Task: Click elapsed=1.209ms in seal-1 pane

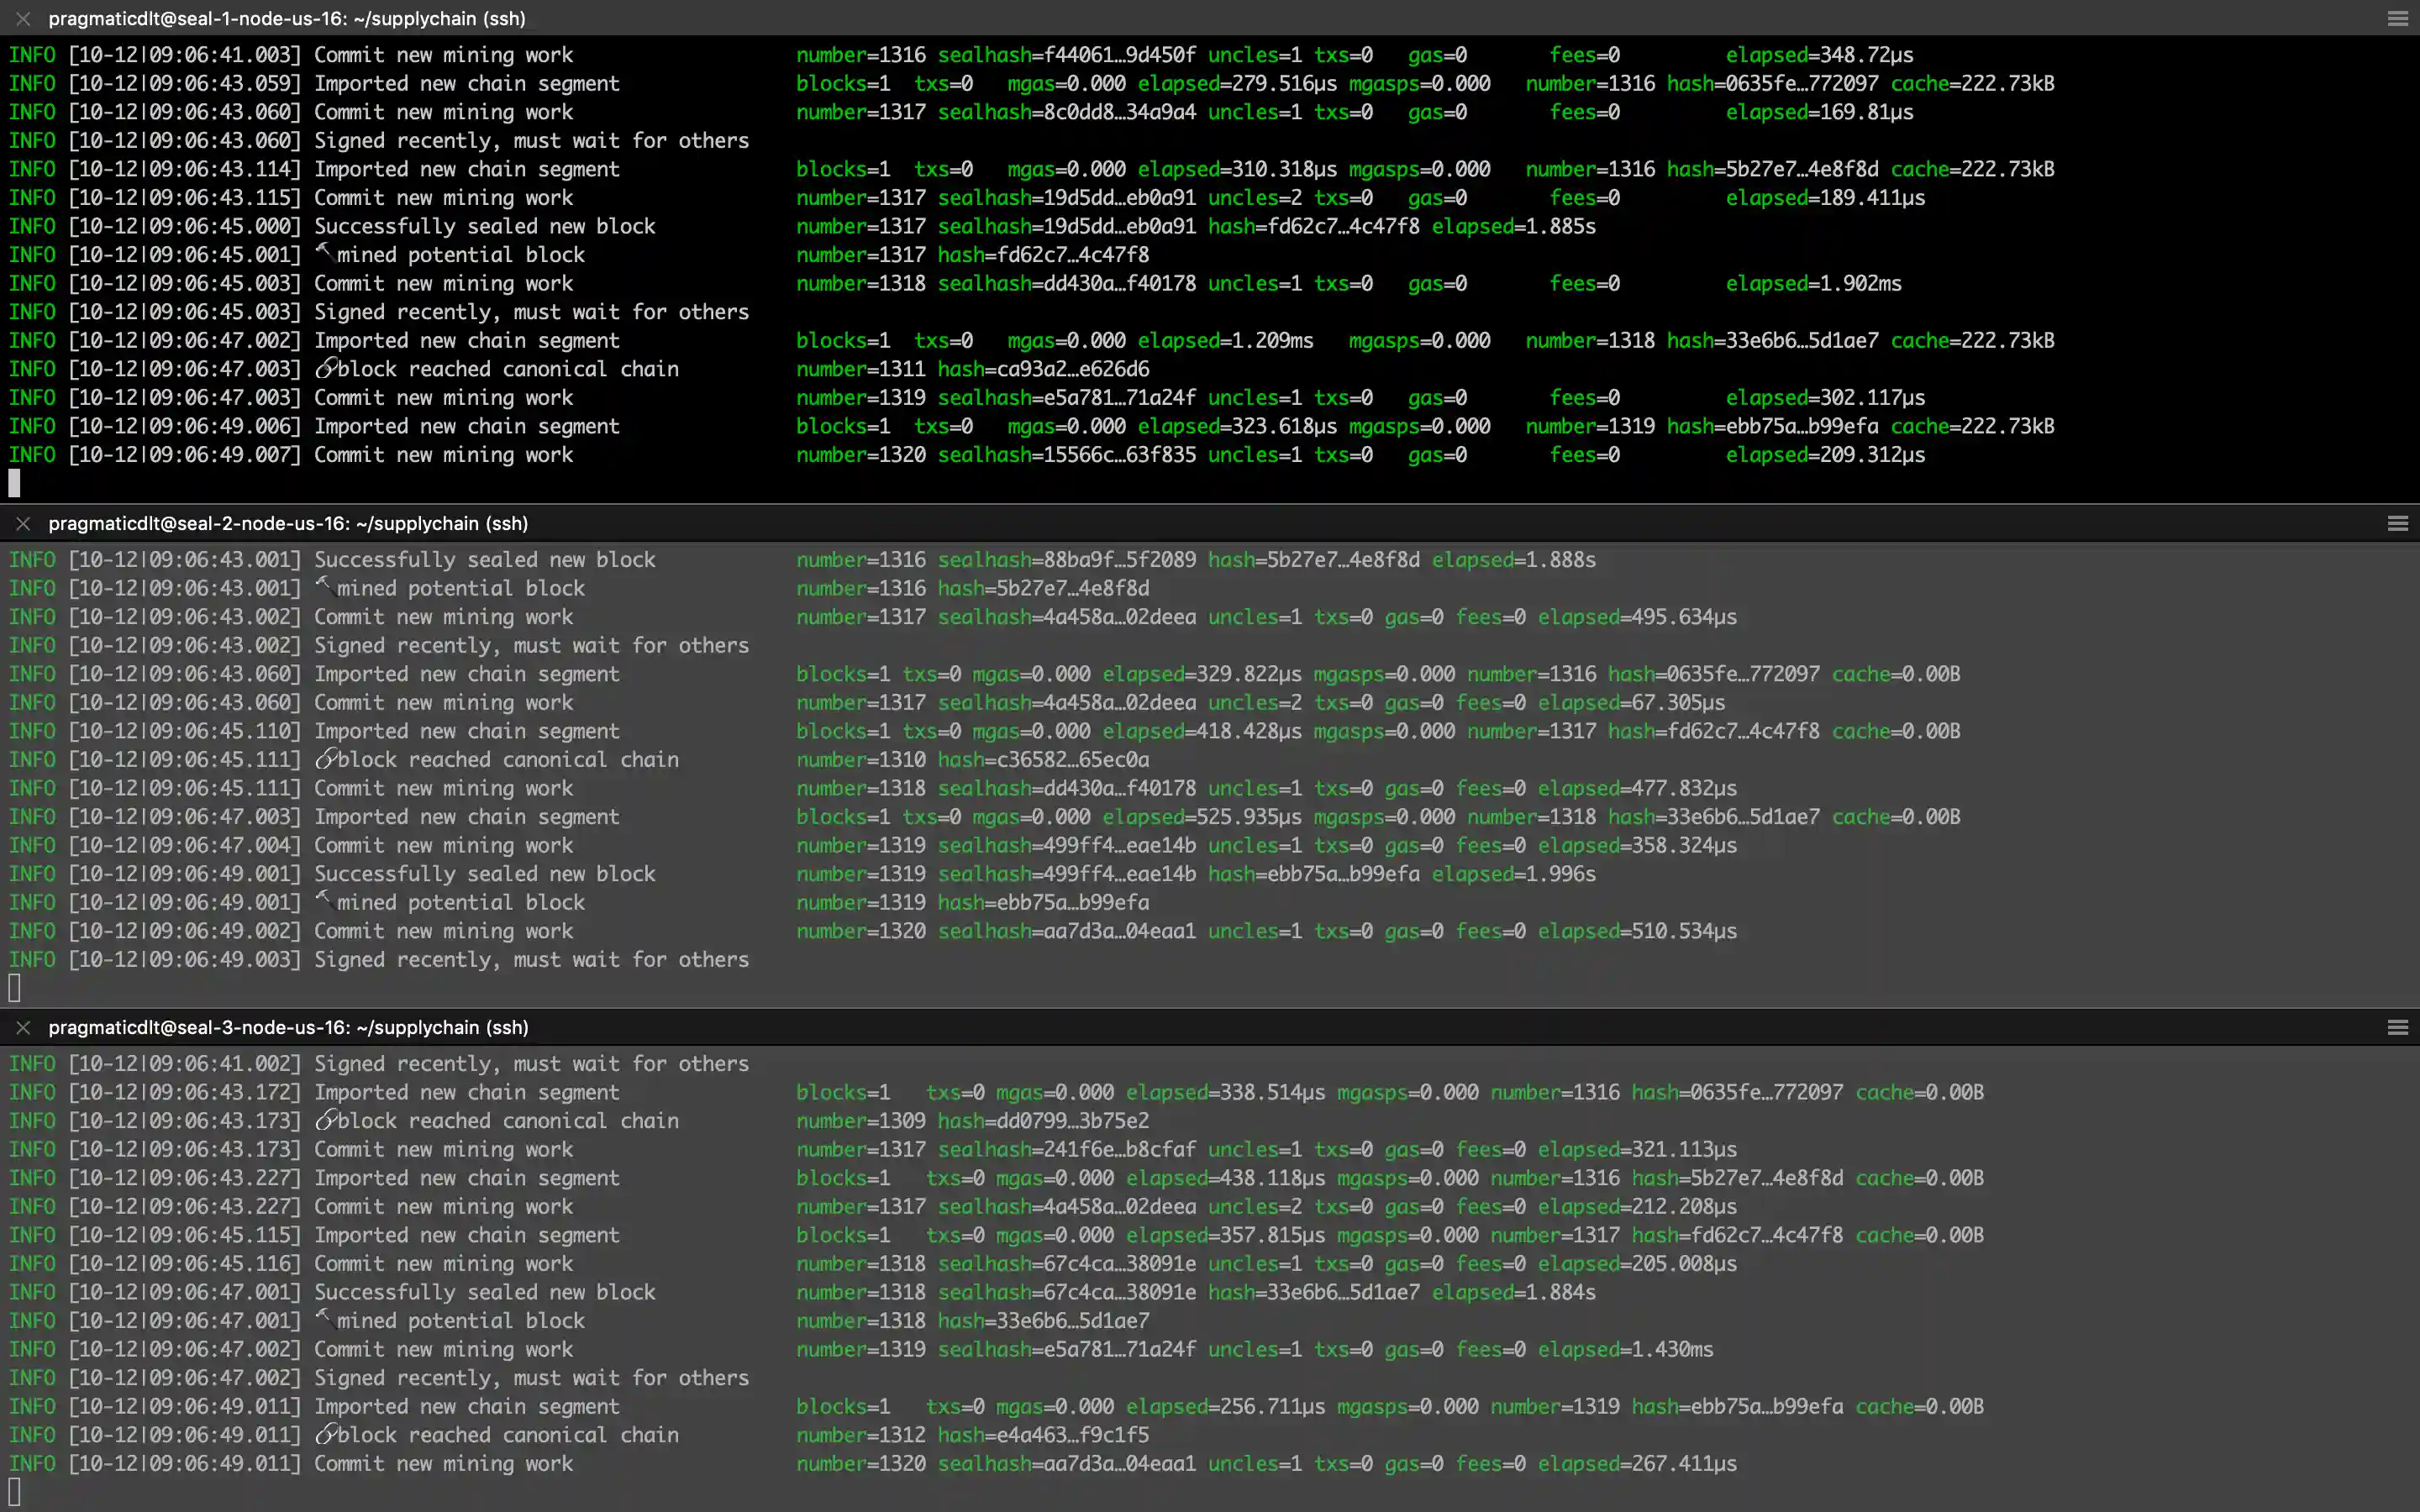Action: [x=1225, y=341]
